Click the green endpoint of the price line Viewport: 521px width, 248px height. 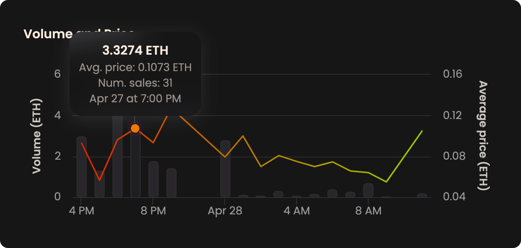pos(422,131)
